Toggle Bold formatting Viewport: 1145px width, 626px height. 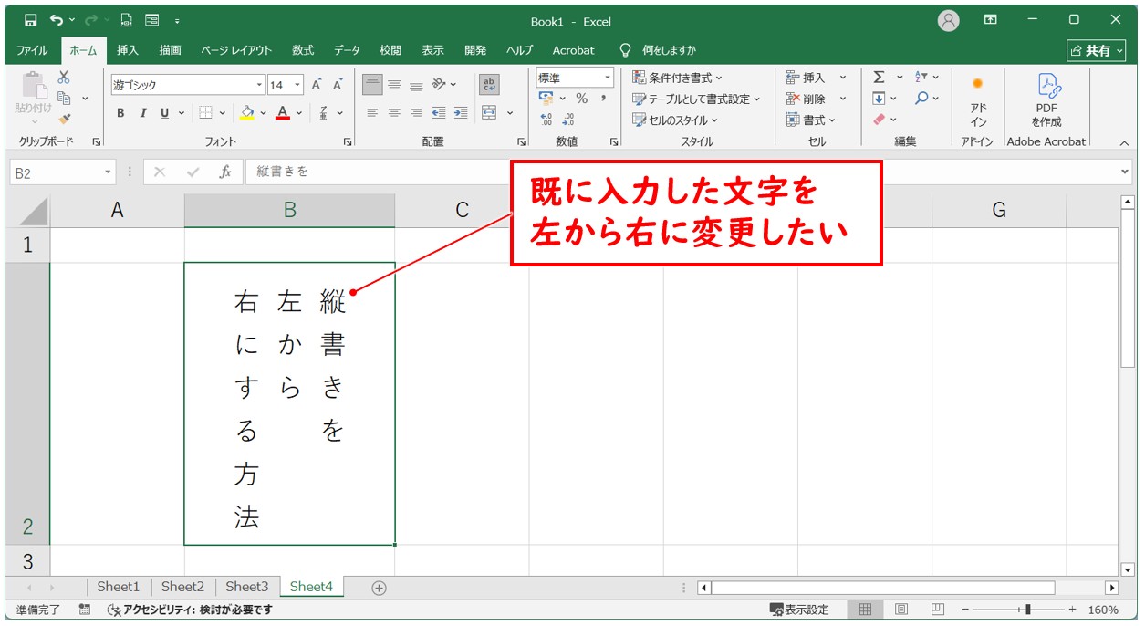click(x=120, y=113)
